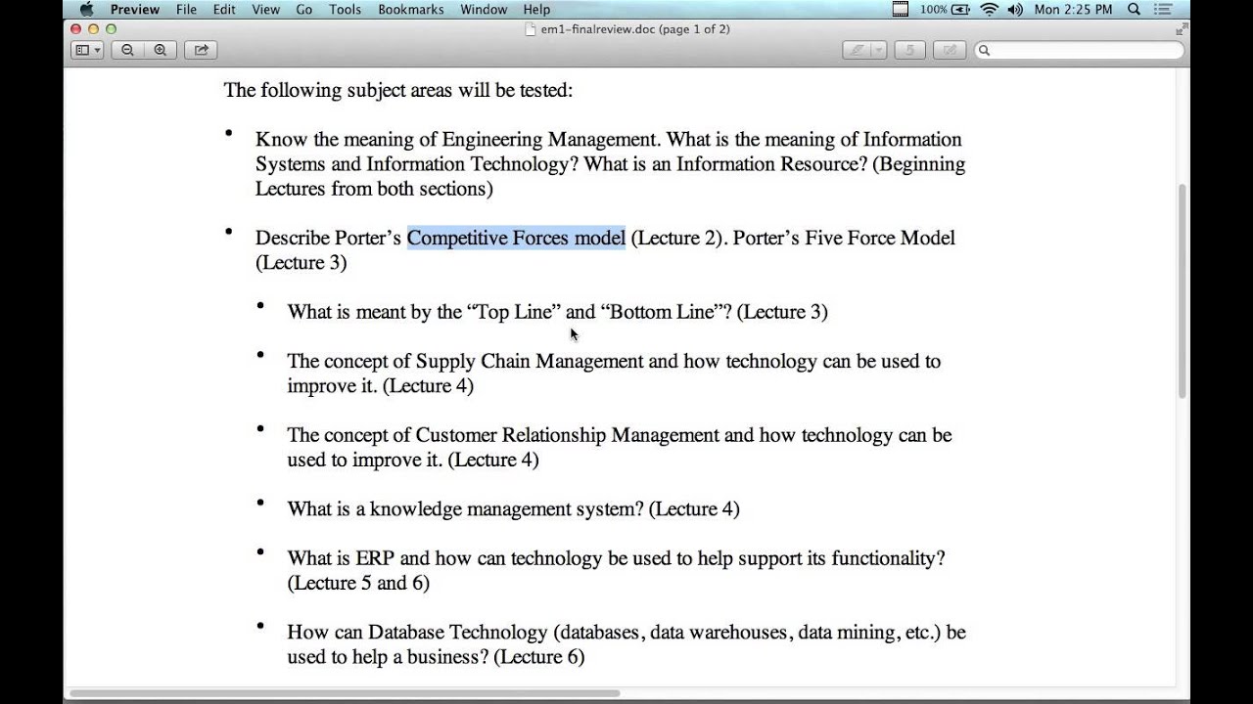Click 'What is a knowledge management system?' line
Screen dimensions: 1253x704
tap(513, 508)
